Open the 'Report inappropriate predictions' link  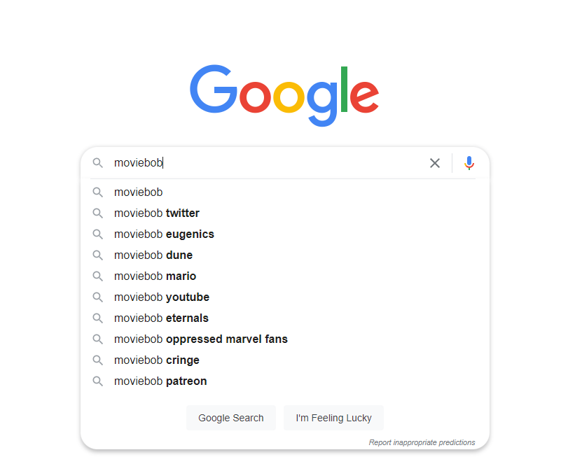pyautogui.click(x=422, y=442)
